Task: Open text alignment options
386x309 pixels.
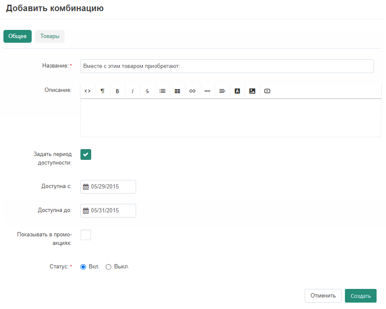Action: 222,91
